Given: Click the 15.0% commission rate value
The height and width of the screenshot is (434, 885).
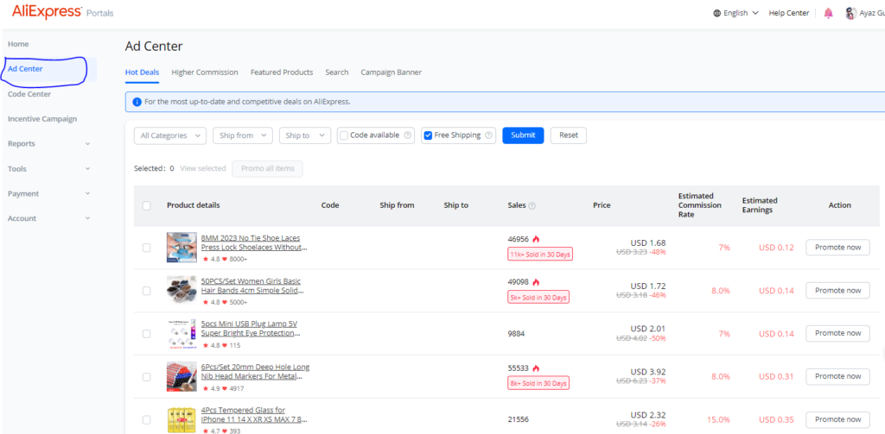Looking at the screenshot, I should 718,420.
